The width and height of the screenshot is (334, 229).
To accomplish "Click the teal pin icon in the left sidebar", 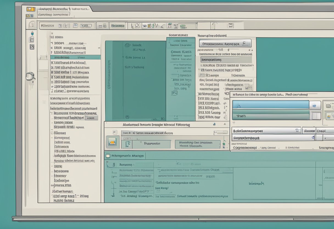I will click(x=32, y=33).
